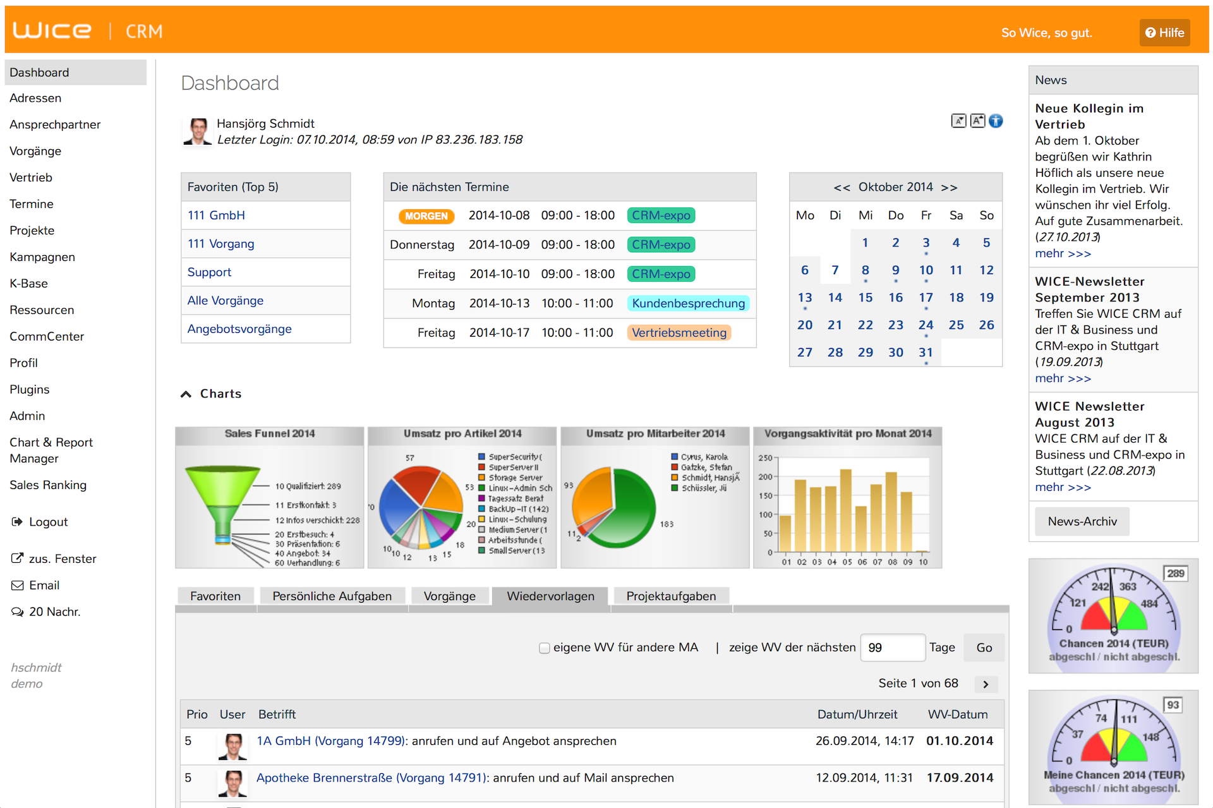Sort by the WV-Datum column header

(958, 715)
